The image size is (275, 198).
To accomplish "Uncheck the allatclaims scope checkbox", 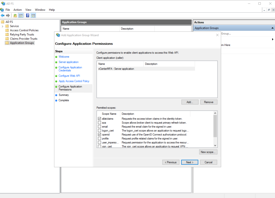I will point(100,118).
